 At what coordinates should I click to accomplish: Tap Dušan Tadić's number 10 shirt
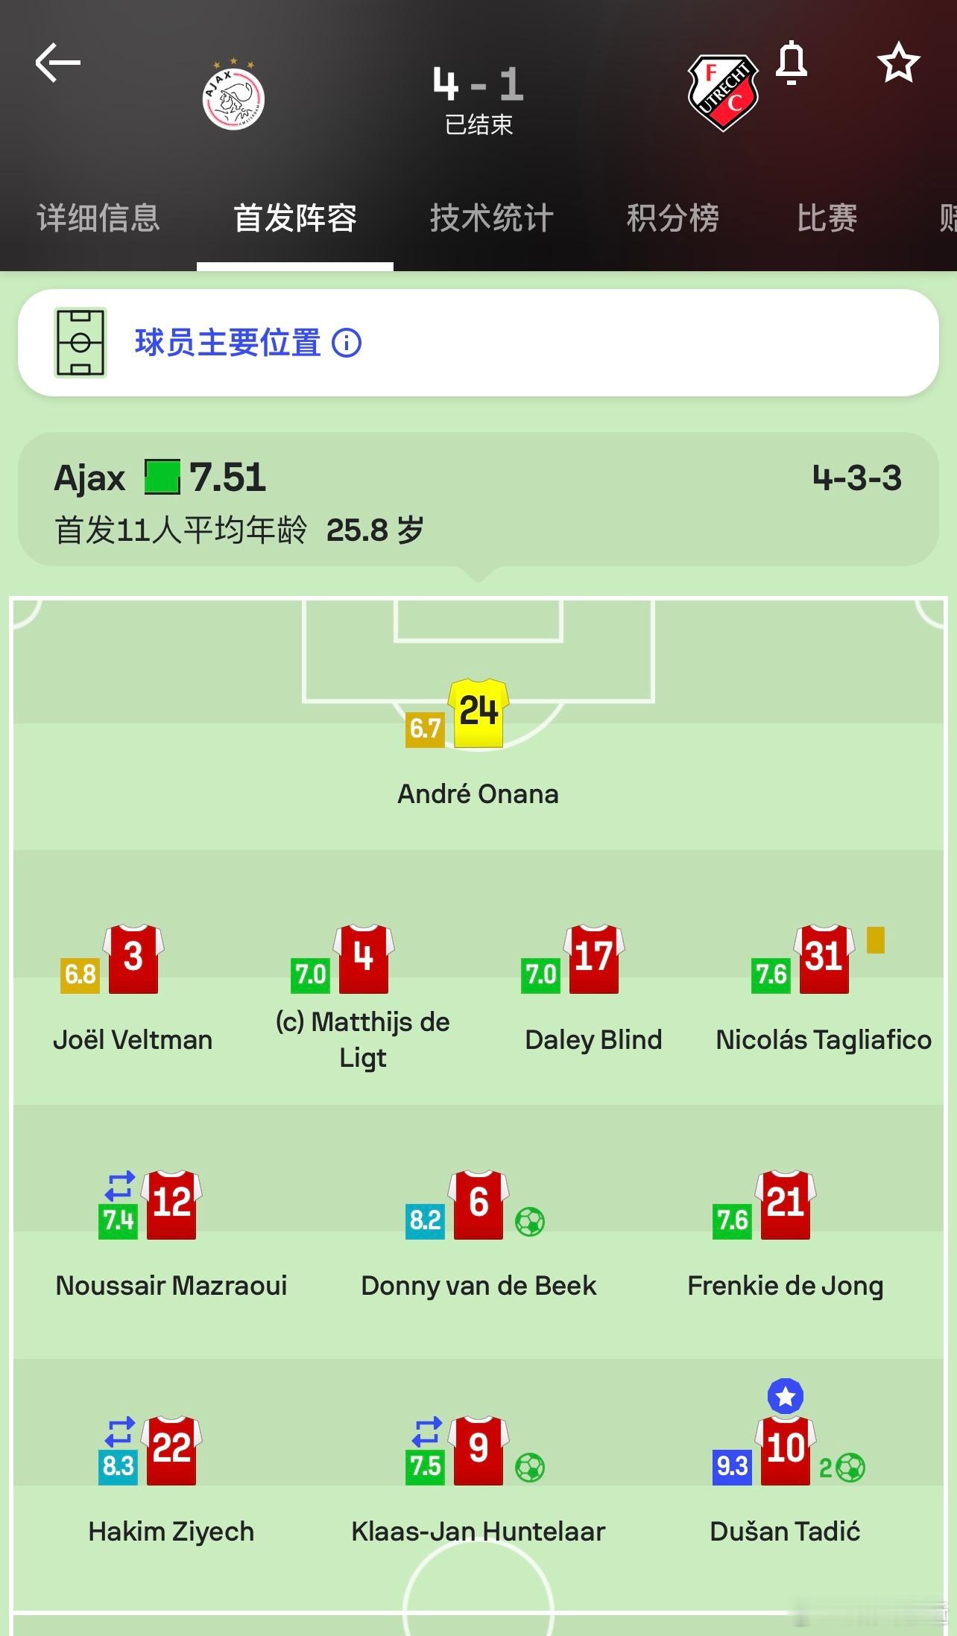click(786, 1450)
